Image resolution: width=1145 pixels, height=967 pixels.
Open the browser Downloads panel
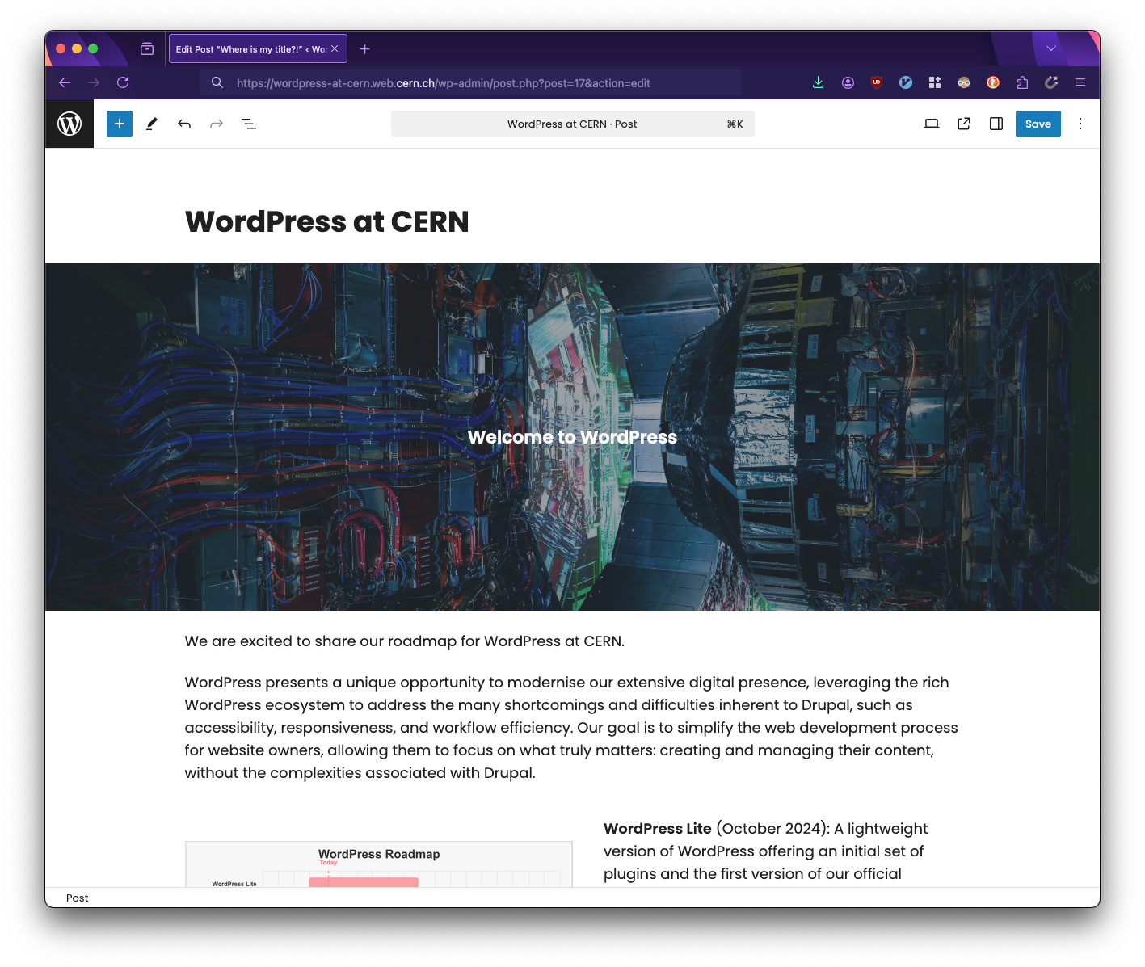coord(819,82)
